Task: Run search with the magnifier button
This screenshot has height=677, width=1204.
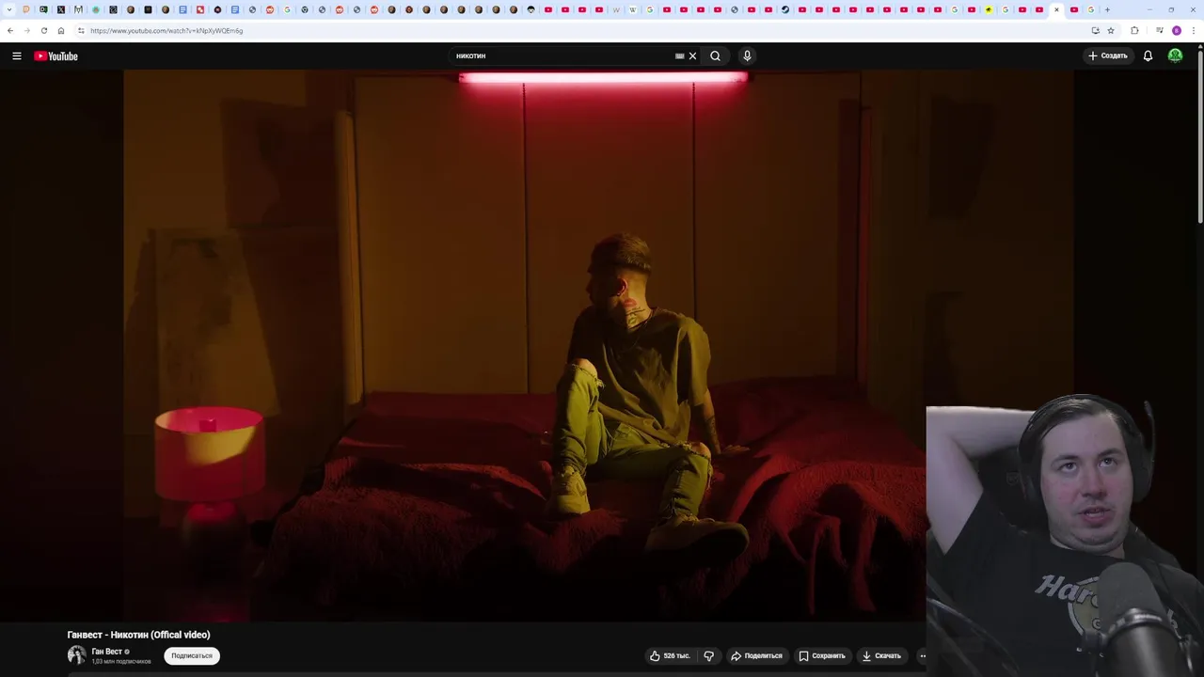Action: 715,55
